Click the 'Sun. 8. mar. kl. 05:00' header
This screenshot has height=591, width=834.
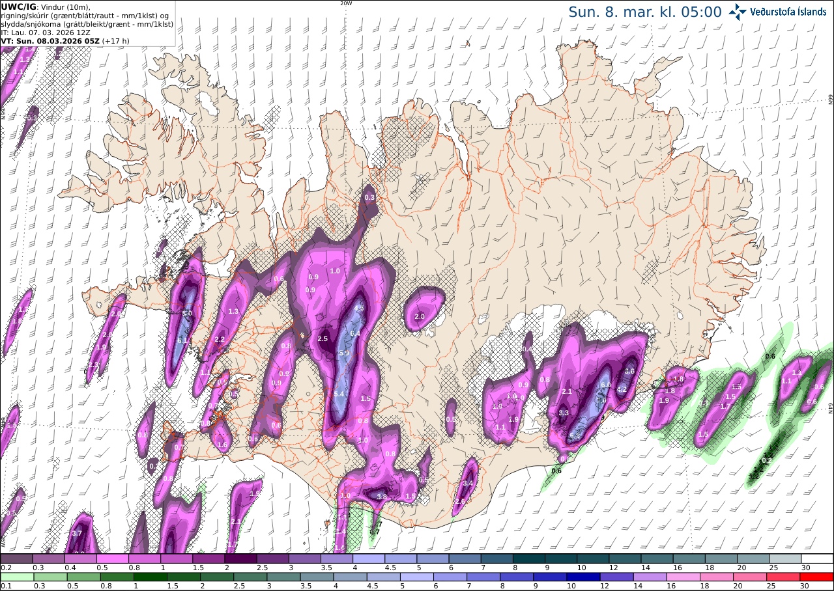click(x=645, y=12)
